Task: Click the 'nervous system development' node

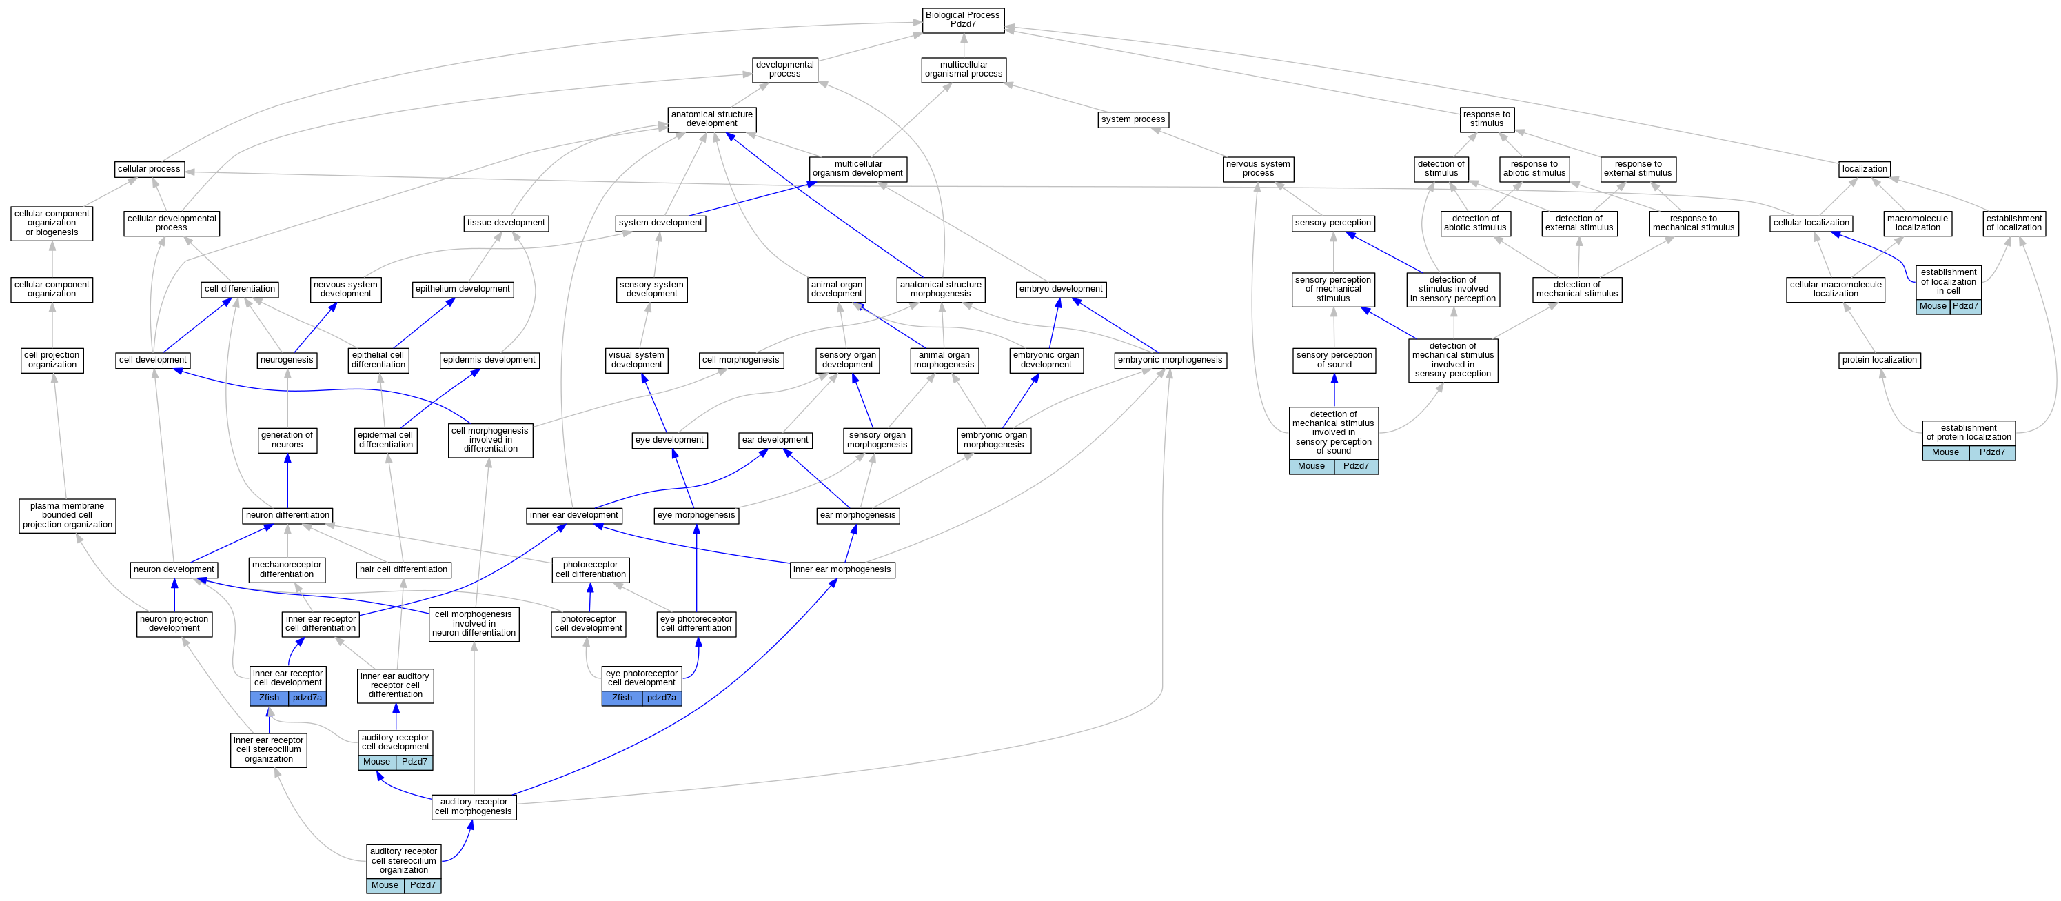Action: tap(345, 289)
